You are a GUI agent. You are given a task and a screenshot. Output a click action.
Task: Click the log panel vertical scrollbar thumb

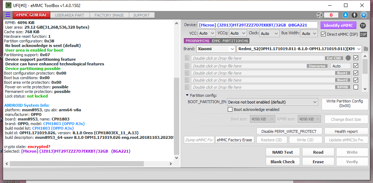176,116
